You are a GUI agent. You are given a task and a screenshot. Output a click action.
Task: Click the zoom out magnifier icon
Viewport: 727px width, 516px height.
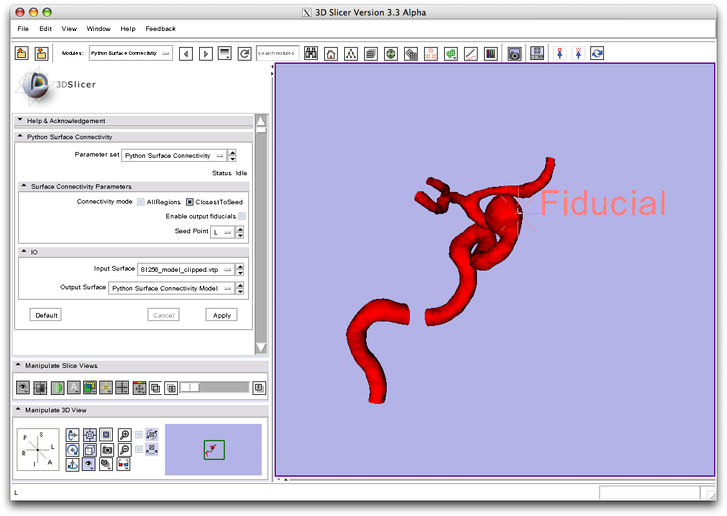coord(124,450)
